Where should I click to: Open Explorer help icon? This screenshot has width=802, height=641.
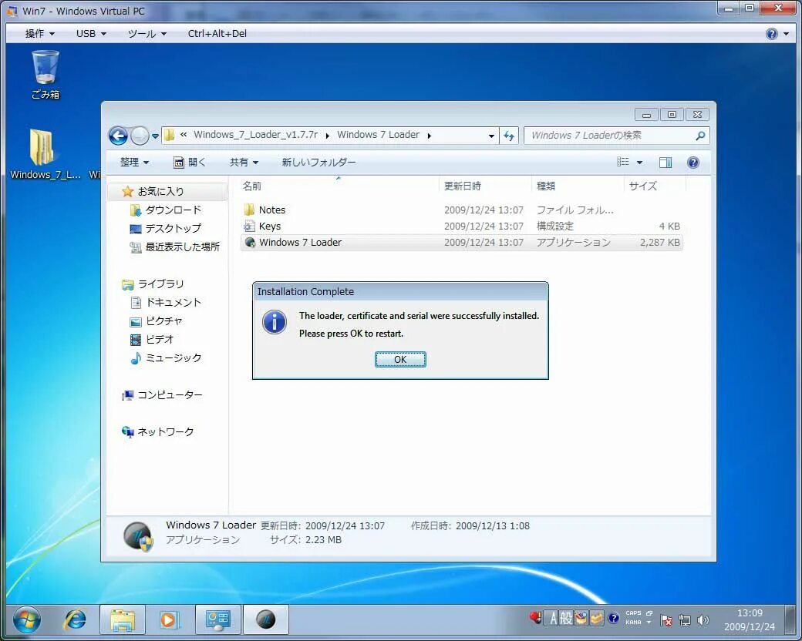click(x=693, y=163)
